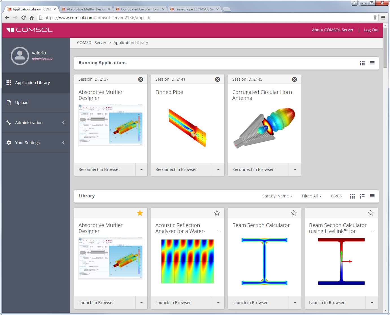Switch Running Applications to list view
390x315 pixels.
(372, 63)
